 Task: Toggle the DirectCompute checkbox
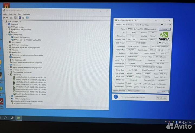pyautogui.click(x=144, y=84)
